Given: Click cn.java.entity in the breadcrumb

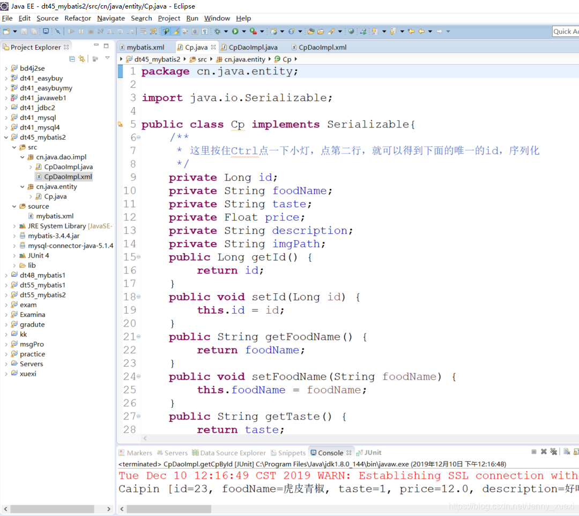Looking at the screenshot, I should click(241, 59).
